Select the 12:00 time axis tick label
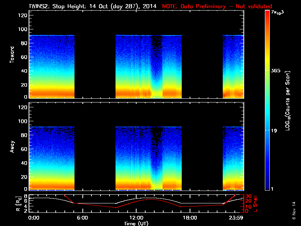This screenshot has width=301, height=226. pos(136,218)
